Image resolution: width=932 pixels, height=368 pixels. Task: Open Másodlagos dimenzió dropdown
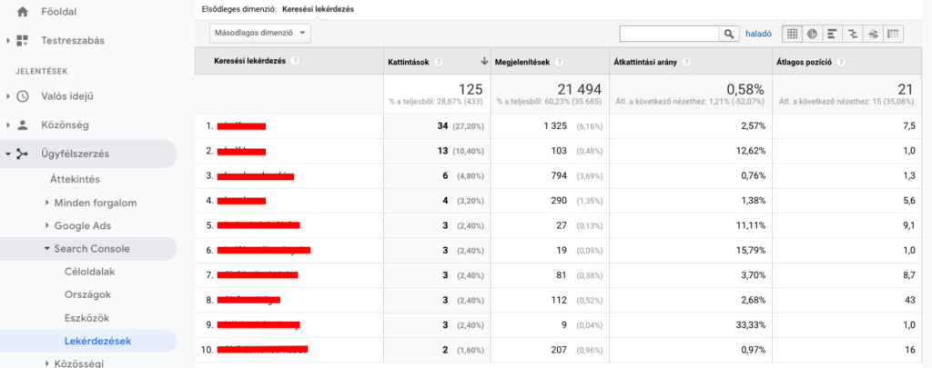click(260, 34)
